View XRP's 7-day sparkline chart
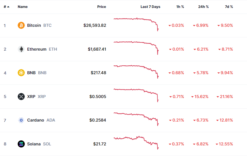 (x=136, y=95)
